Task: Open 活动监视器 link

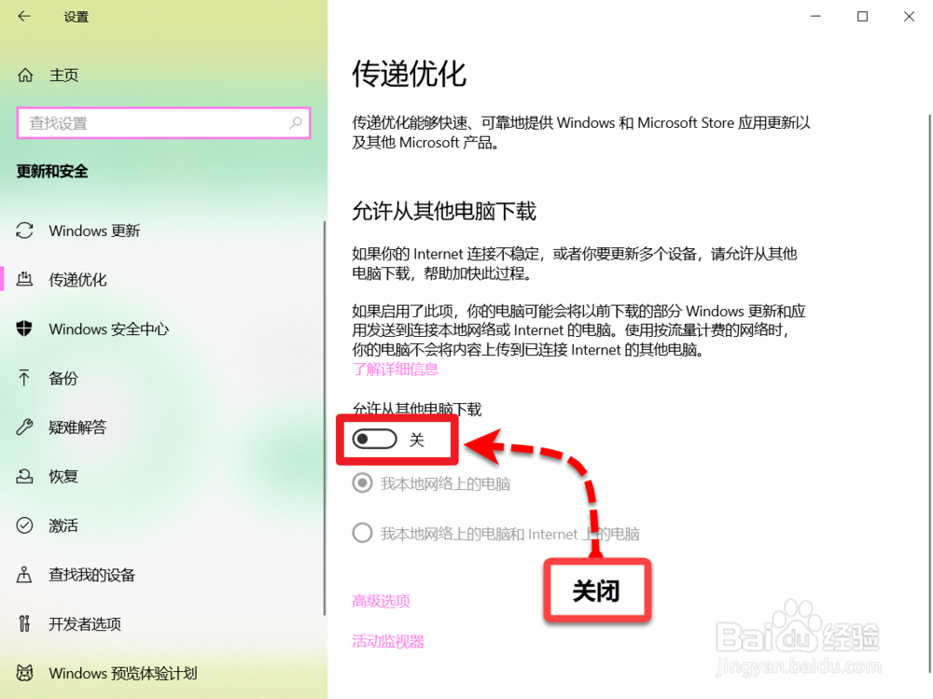Action: 388,641
